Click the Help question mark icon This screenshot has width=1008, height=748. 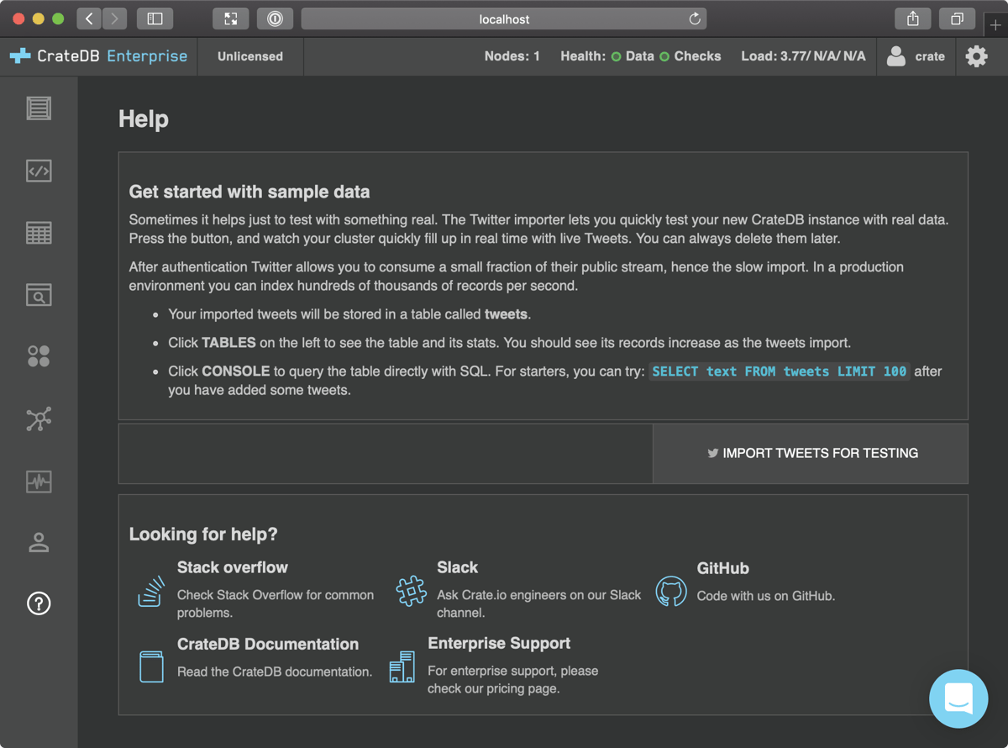pos(38,603)
